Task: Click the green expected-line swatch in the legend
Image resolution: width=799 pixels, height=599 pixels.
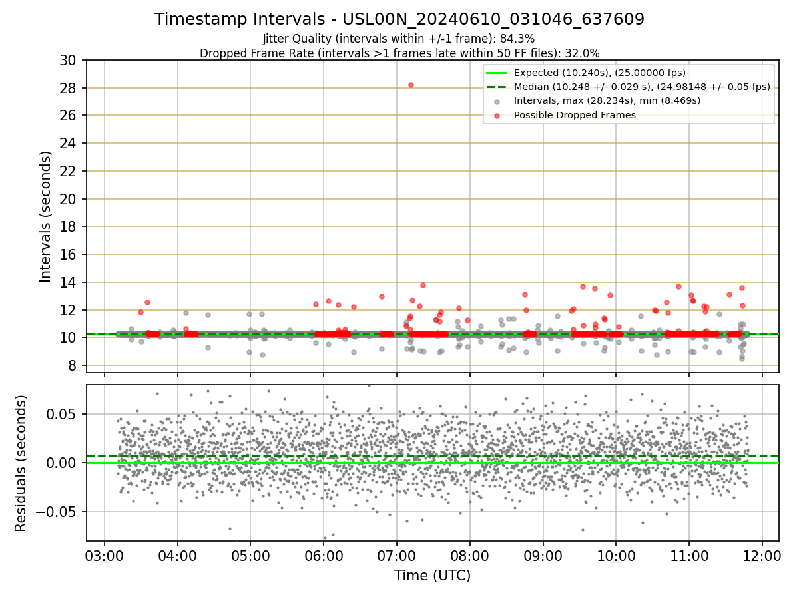Action: 497,73
